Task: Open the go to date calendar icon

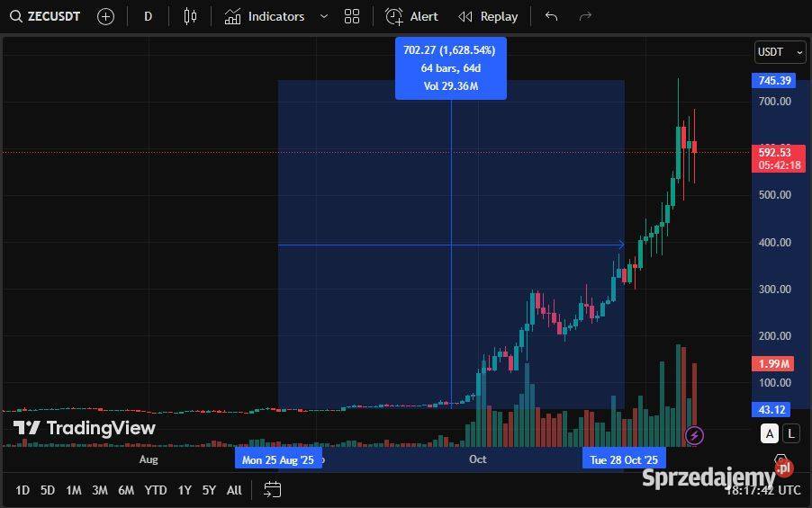Action: pyautogui.click(x=273, y=490)
